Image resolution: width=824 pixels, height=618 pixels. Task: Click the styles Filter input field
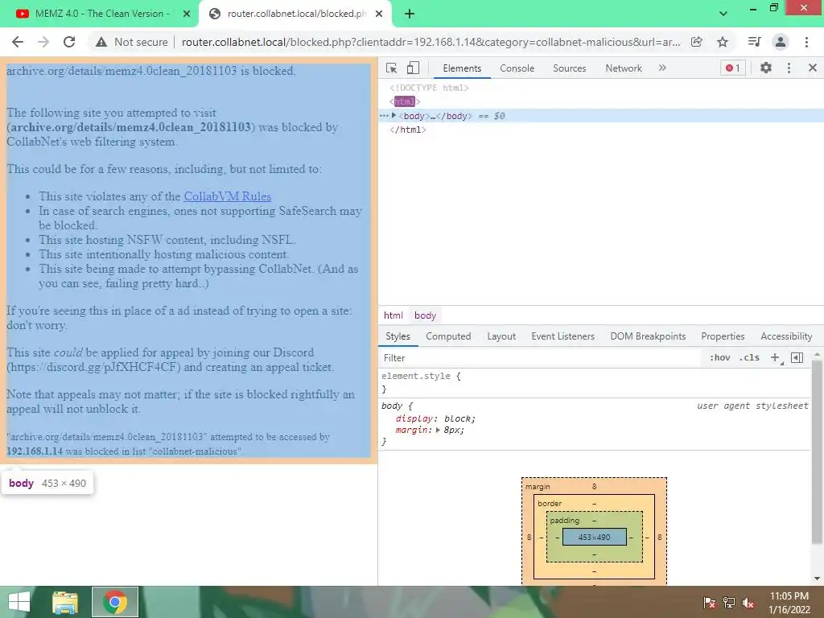click(x=540, y=358)
